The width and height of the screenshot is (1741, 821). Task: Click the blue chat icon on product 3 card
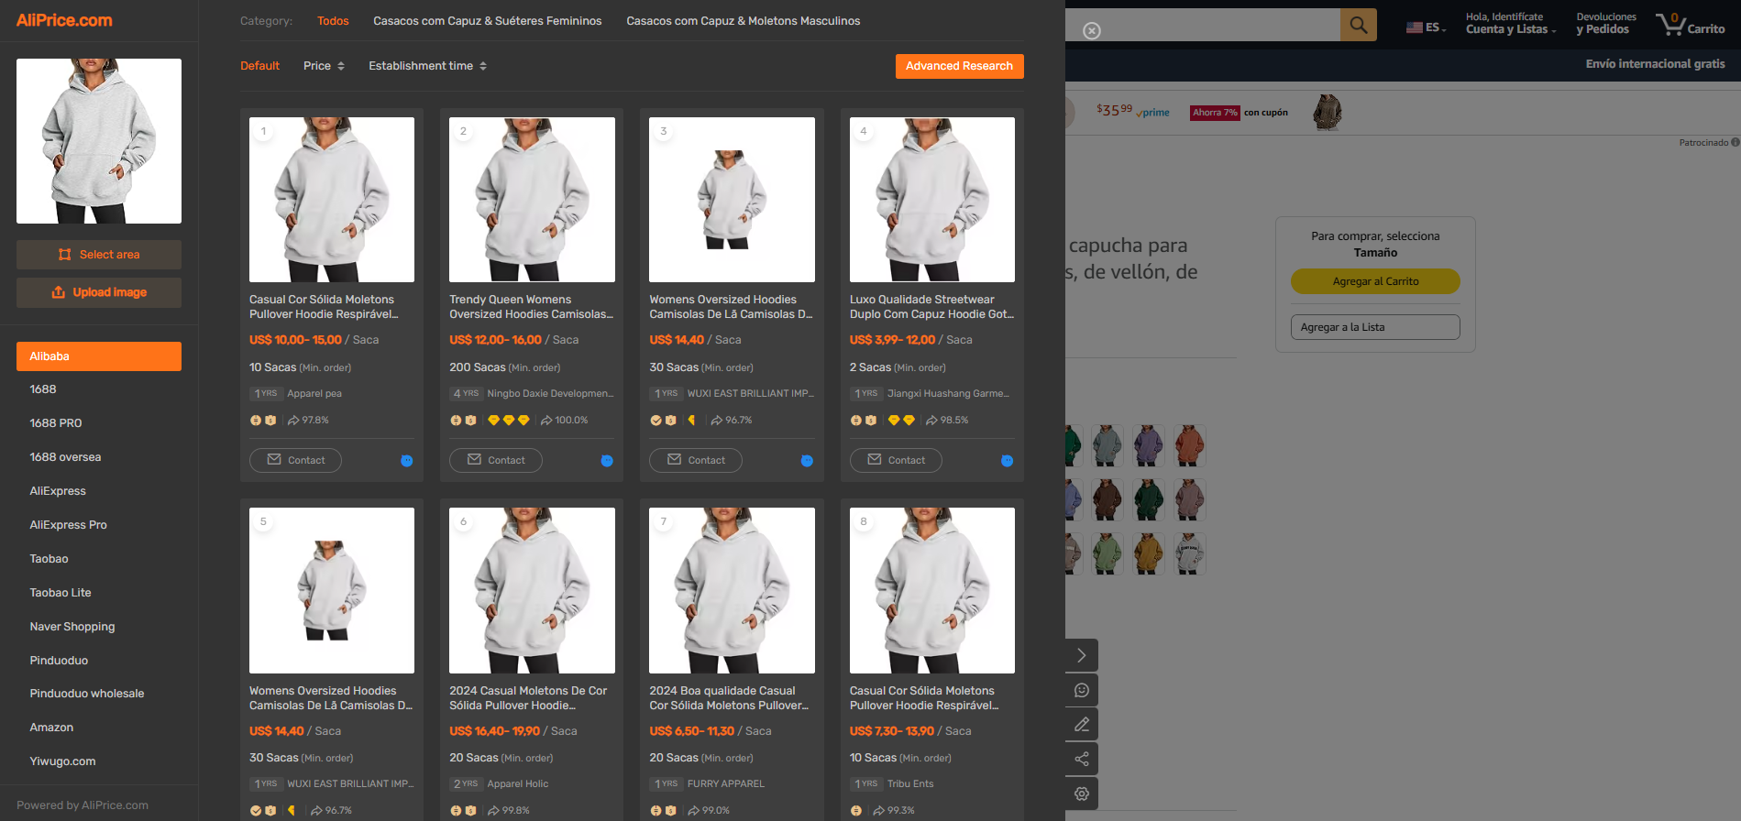807,461
